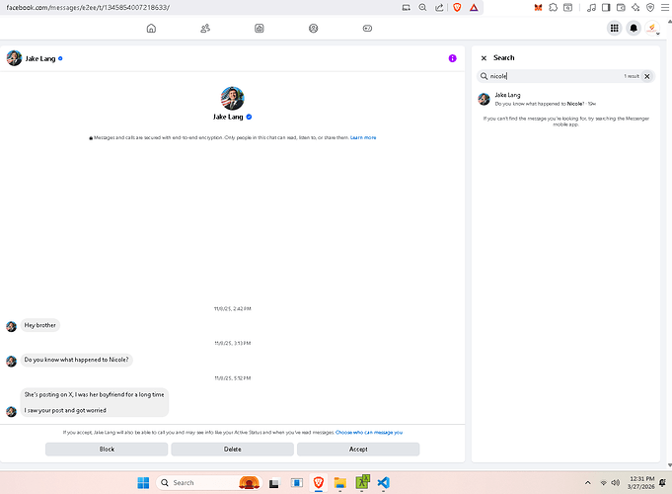Open the Facebook notifications bell
The image size is (672, 494).
tap(634, 29)
